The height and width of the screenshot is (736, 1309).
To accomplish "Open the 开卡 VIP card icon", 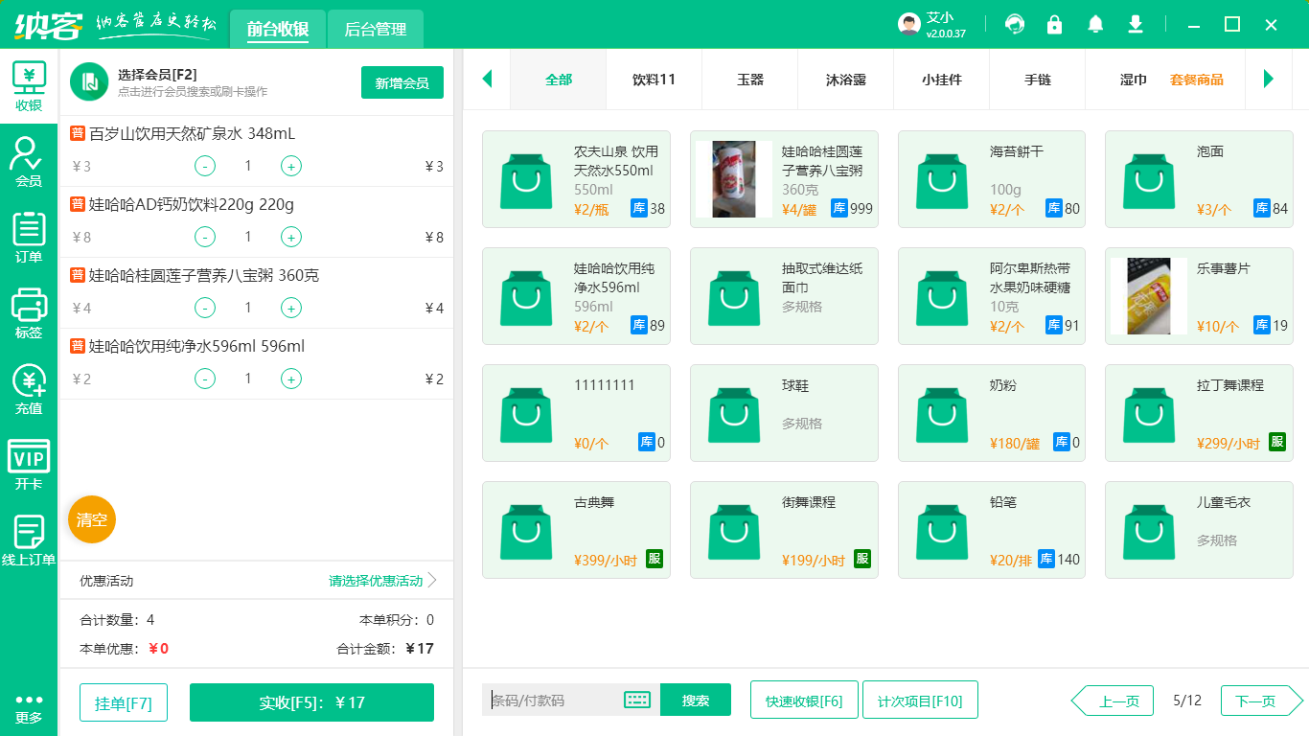I will click(29, 465).
